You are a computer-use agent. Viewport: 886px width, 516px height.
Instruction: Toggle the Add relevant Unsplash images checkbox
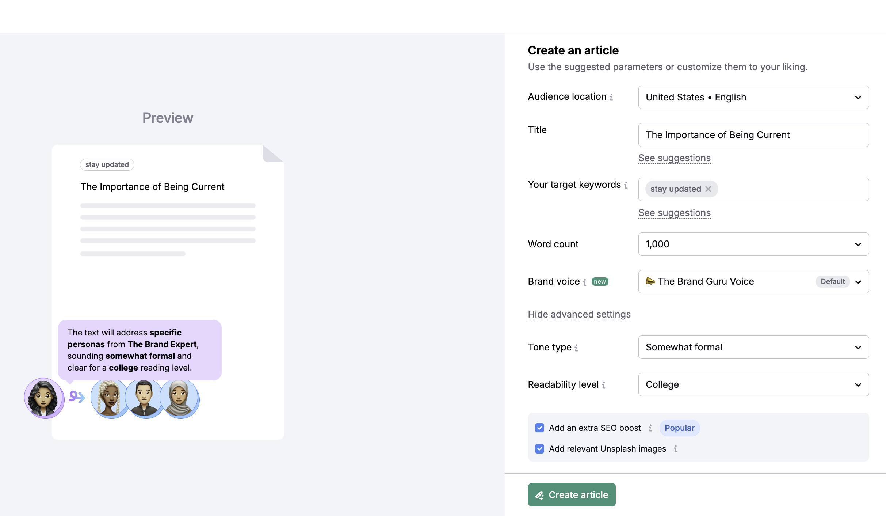pyautogui.click(x=539, y=448)
